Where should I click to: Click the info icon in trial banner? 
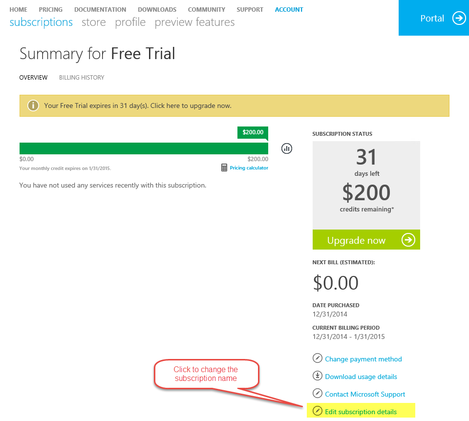point(33,105)
